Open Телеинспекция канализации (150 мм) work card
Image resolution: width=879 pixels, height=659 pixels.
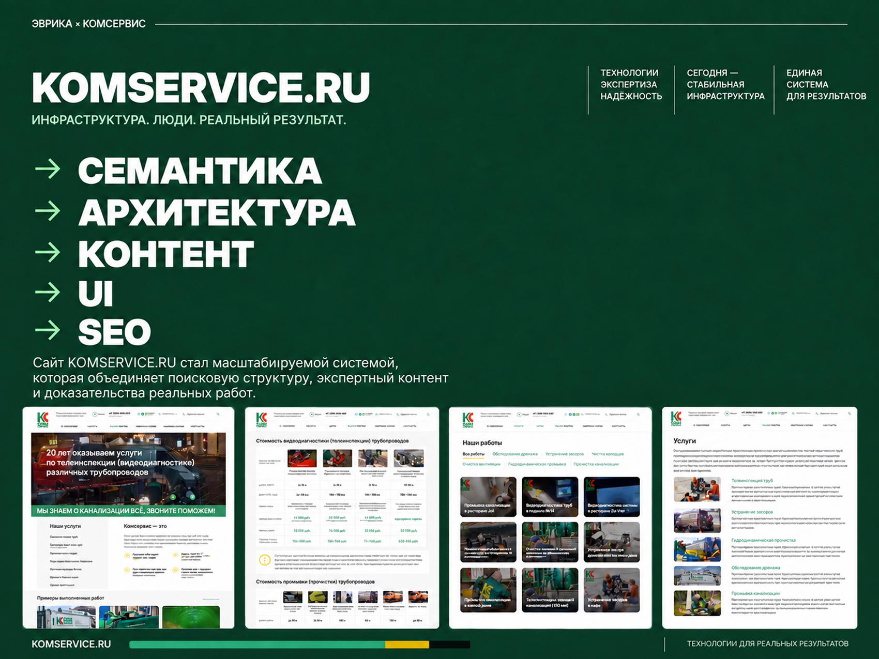pyautogui.click(x=550, y=590)
